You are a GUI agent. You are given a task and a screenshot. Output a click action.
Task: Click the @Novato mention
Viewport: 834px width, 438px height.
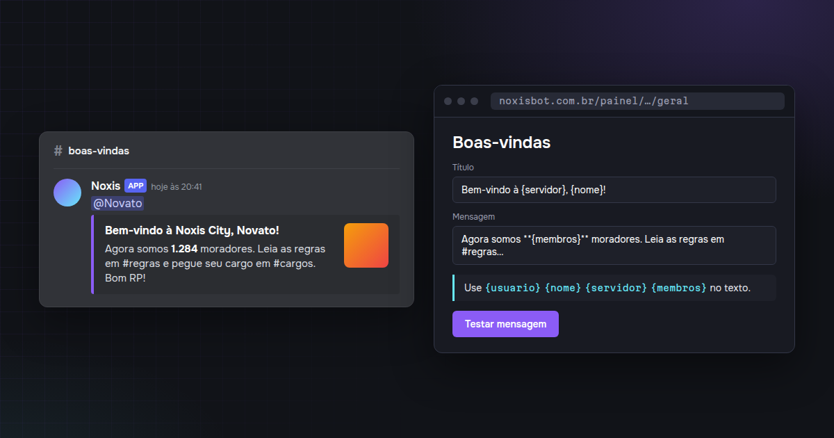117,204
